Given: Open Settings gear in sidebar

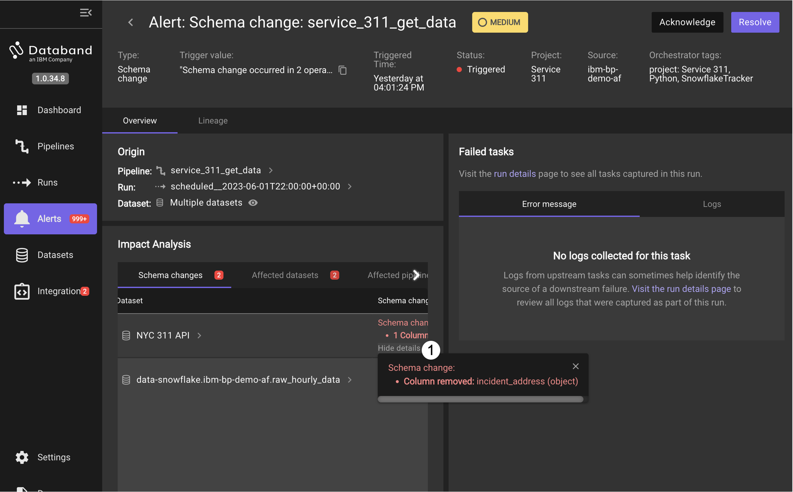Looking at the screenshot, I should click(22, 457).
